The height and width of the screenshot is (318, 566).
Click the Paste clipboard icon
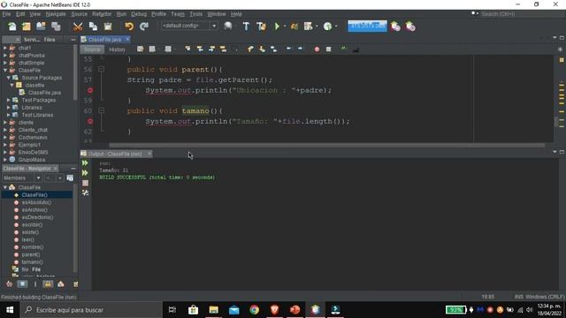click(x=108, y=26)
